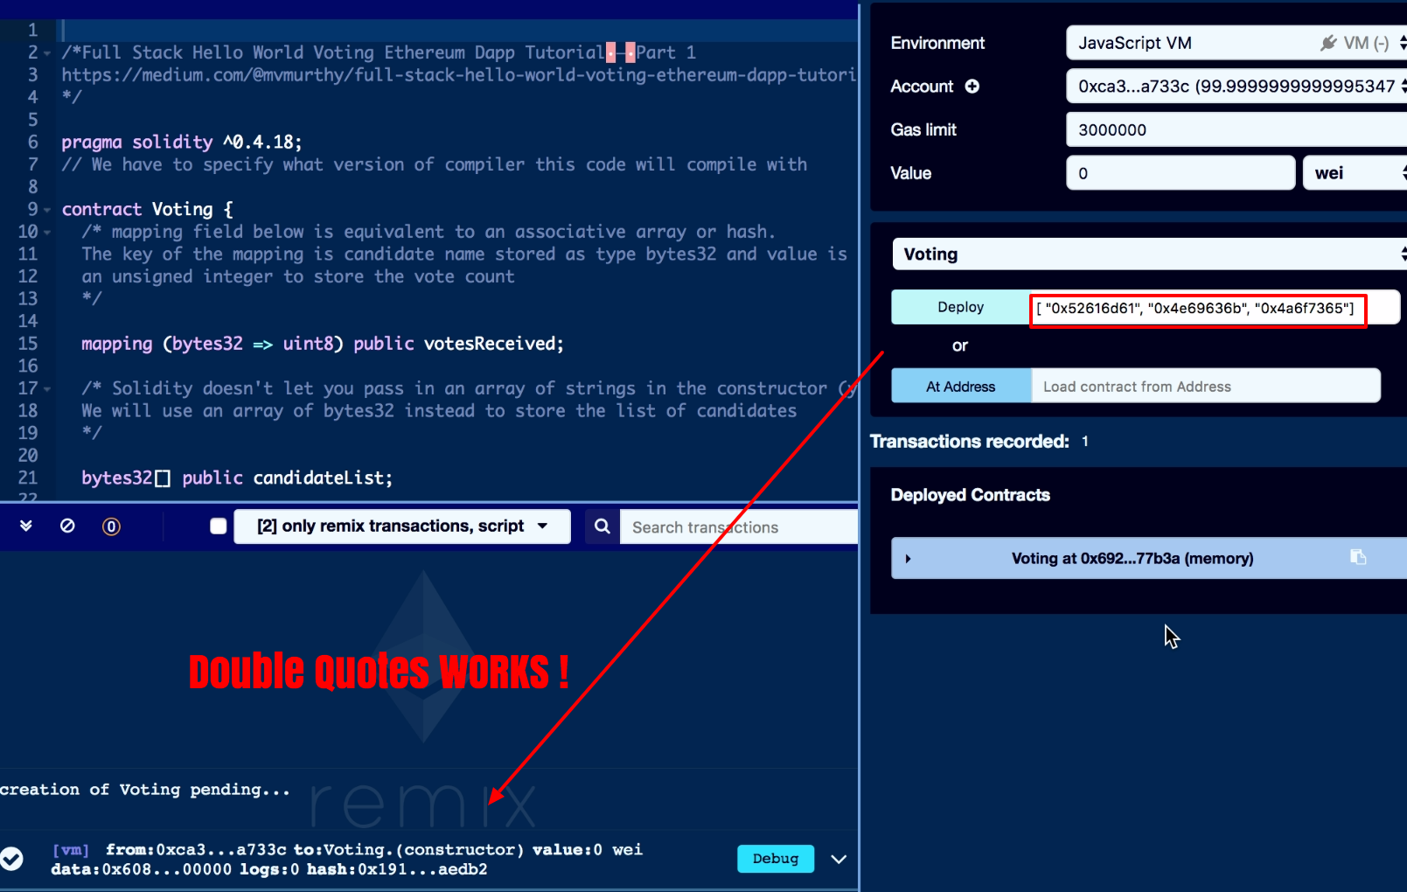The height and width of the screenshot is (892, 1407).
Task: Collapse the contract Voting code block
Action: [45, 209]
